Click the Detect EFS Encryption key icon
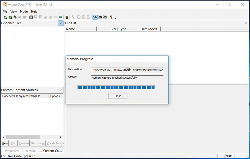 coord(73,17)
